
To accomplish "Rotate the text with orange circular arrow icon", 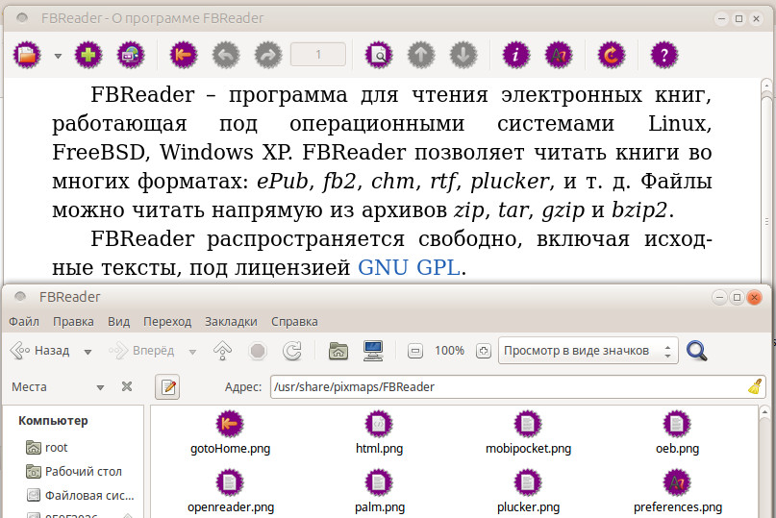I will 612,55.
